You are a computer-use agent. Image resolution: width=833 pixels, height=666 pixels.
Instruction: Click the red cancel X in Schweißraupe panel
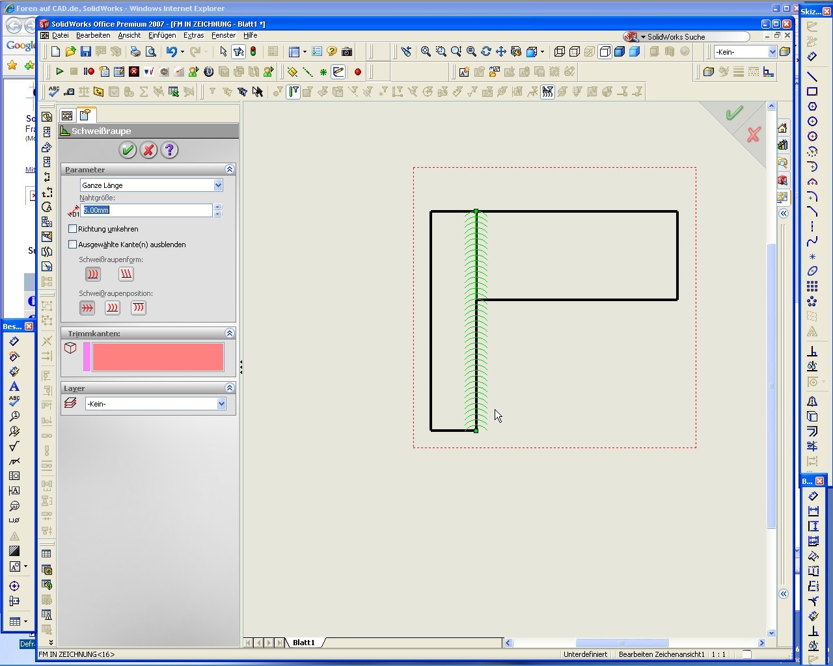point(148,150)
